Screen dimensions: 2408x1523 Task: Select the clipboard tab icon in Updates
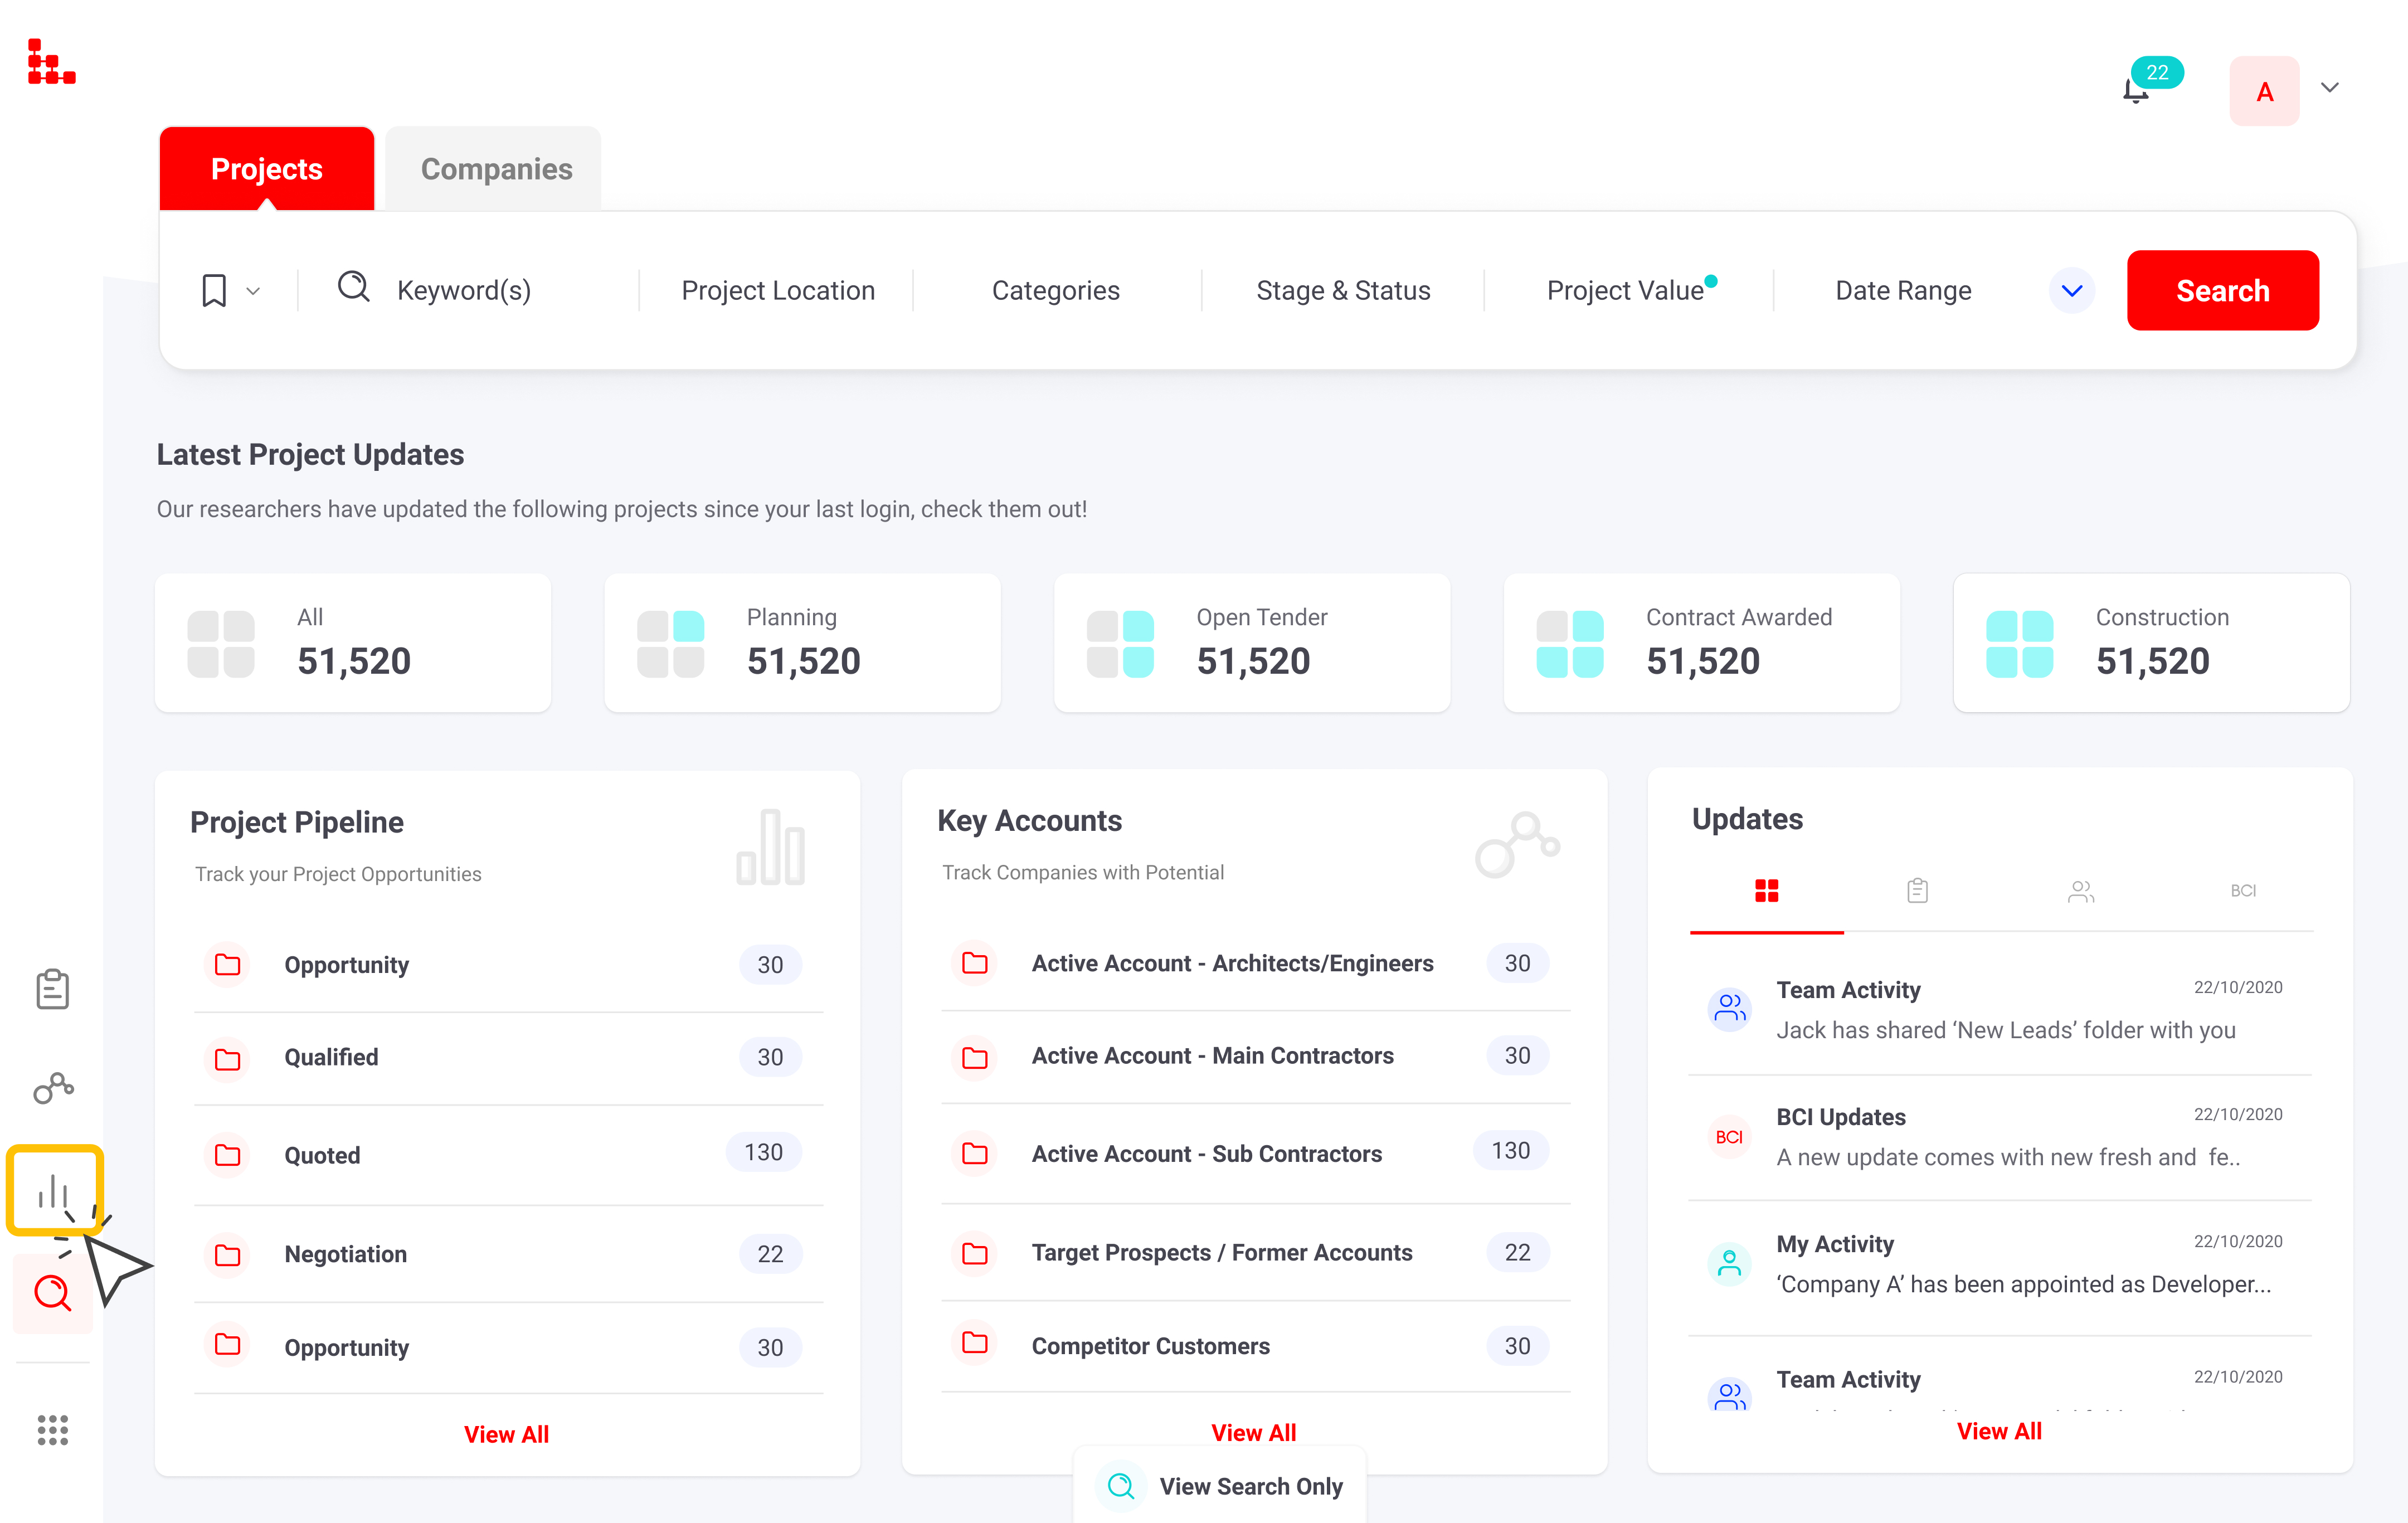1917,890
